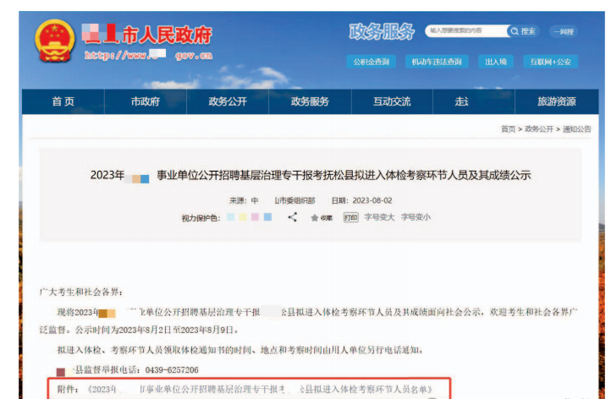Click the search magnifier 搜索 button
This screenshot has width=611, height=399.
(523, 31)
